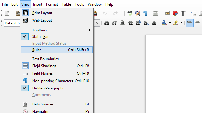Click the Subscript icon
Viewport: 202px width, 113px height.
coord(146,23)
